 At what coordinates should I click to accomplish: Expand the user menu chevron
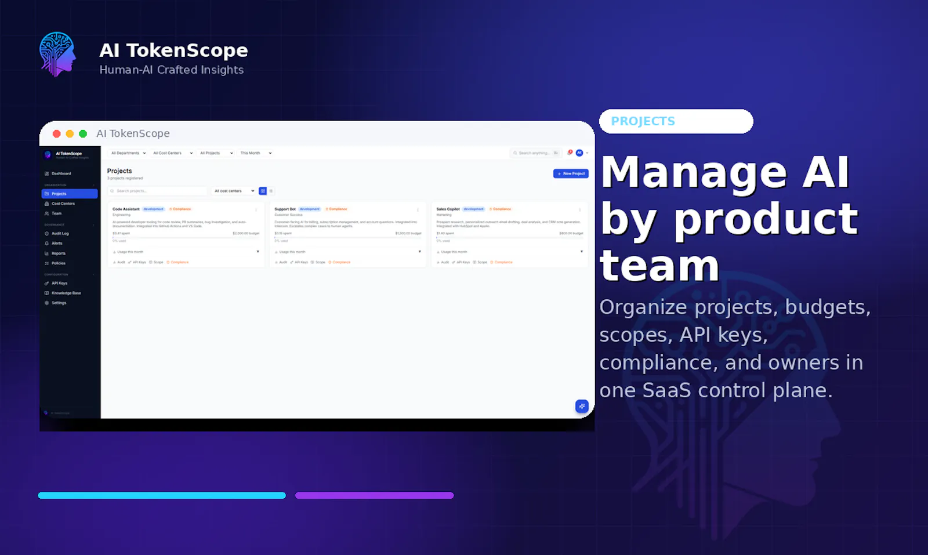point(587,153)
